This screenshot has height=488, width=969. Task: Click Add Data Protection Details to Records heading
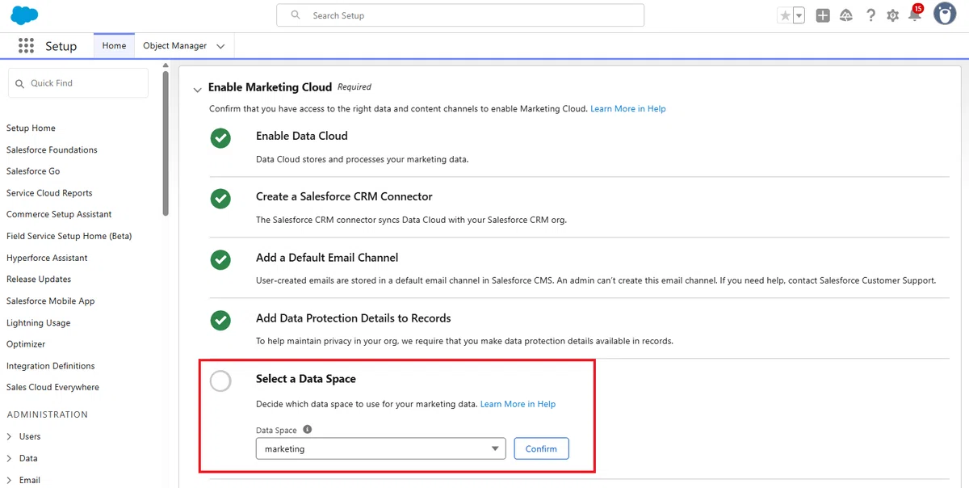353,318
